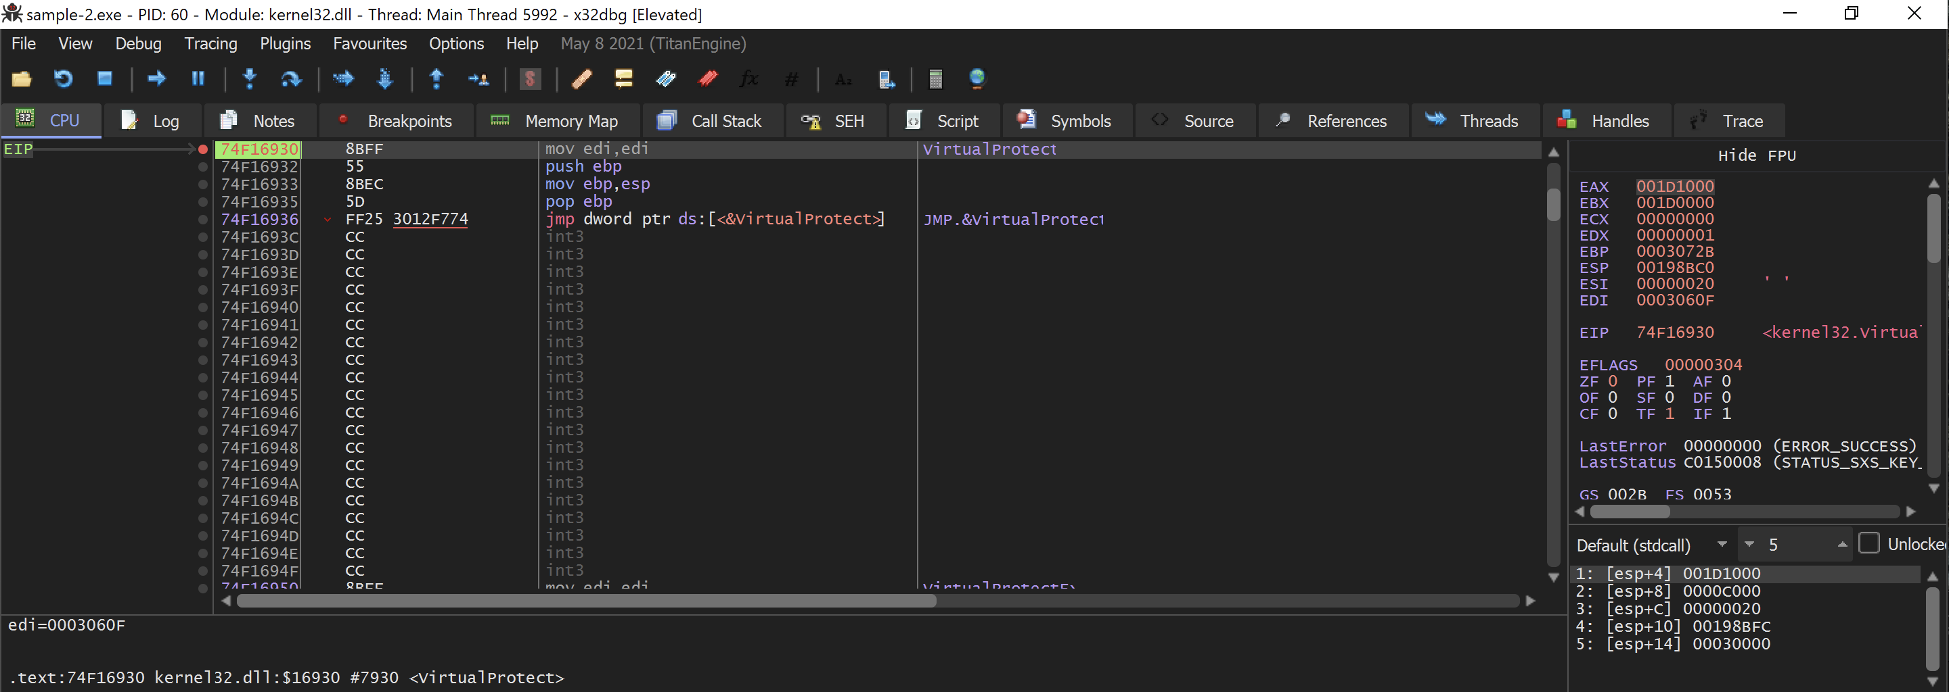This screenshot has width=1949, height=692.
Task: Toggle the breakpoint dot at address 74F16930
Action: pyautogui.click(x=203, y=149)
